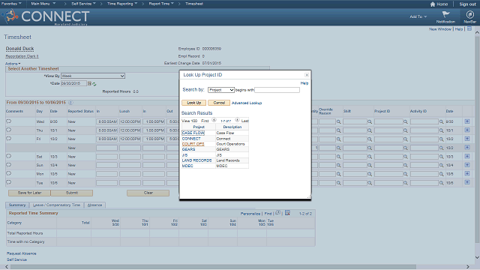
Task: Select the LAND RECORDS project
Action: [196, 160]
